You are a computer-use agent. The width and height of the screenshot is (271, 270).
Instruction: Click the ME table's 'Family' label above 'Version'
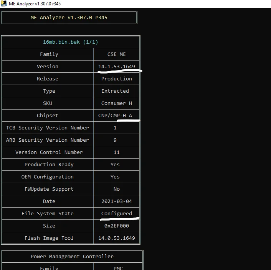(x=49, y=54)
